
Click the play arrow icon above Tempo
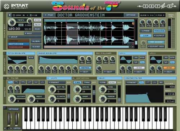(10, 15)
